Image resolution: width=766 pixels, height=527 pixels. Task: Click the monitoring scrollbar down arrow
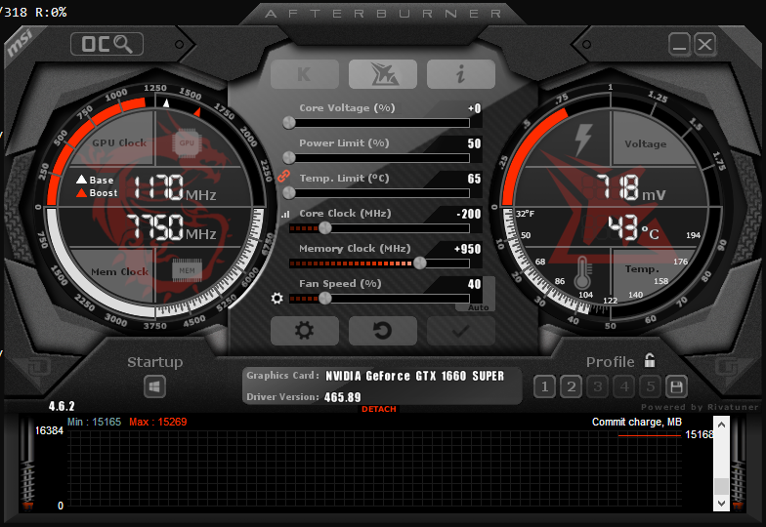721,504
